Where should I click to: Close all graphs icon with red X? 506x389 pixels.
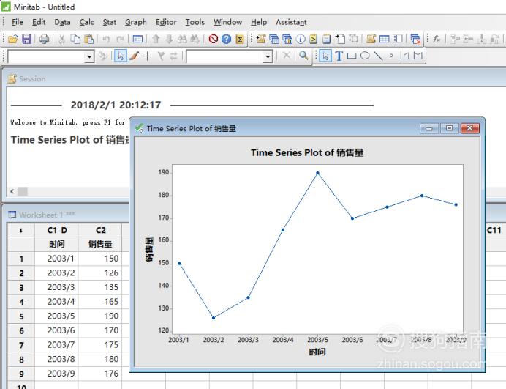click(415, 39)
